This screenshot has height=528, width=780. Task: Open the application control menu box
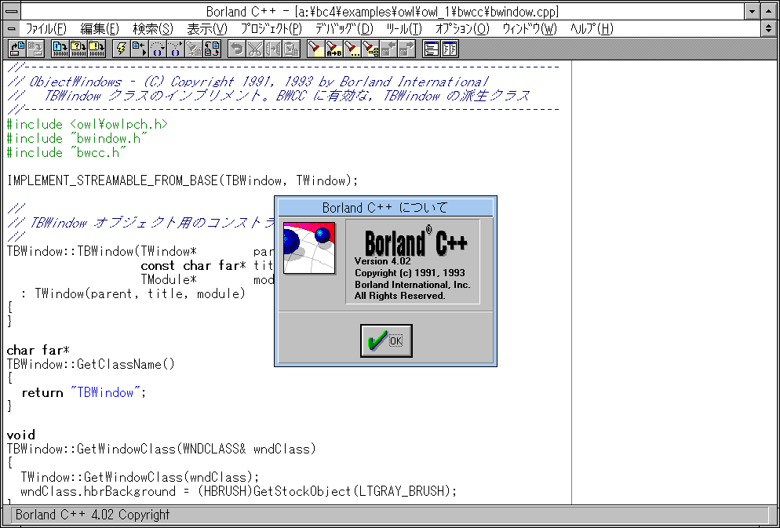click(12, 11)
